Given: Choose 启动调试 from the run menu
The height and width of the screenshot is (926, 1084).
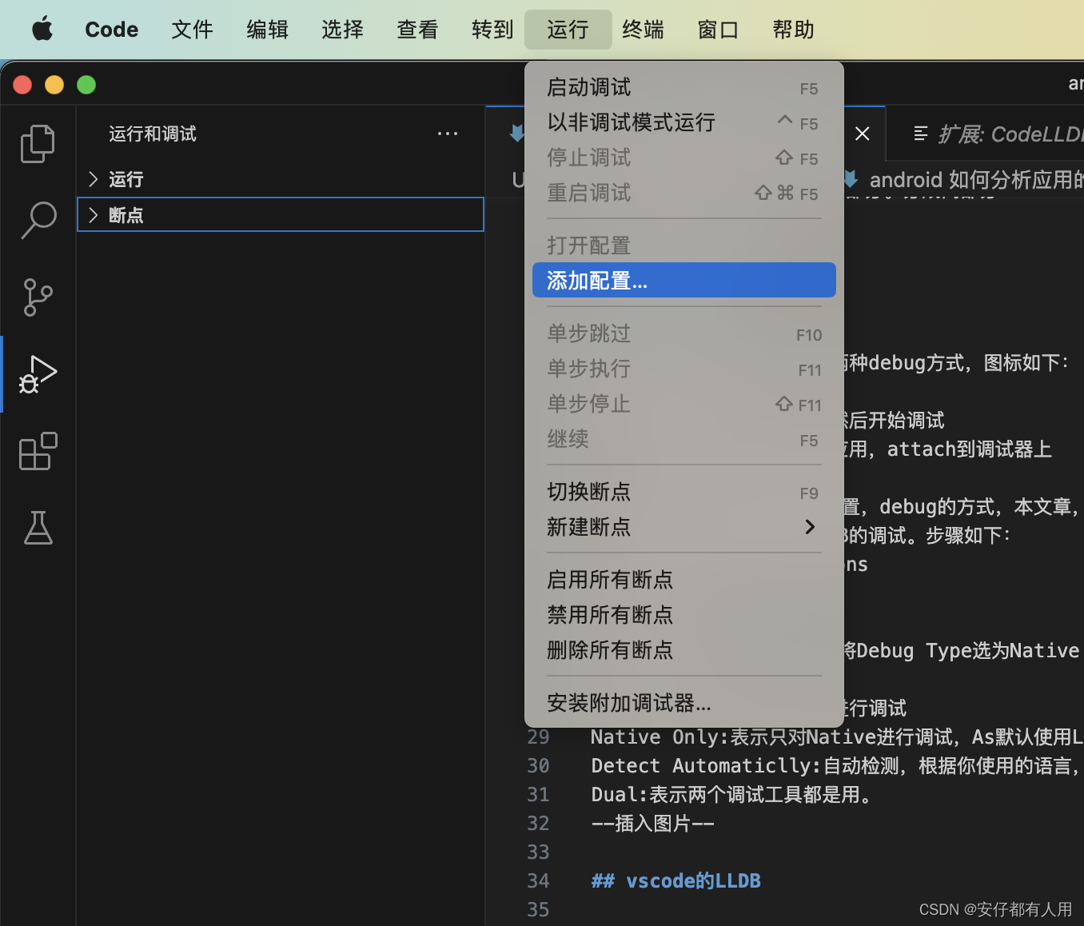Looking at the screenshot, I should [x=684, y=87].
